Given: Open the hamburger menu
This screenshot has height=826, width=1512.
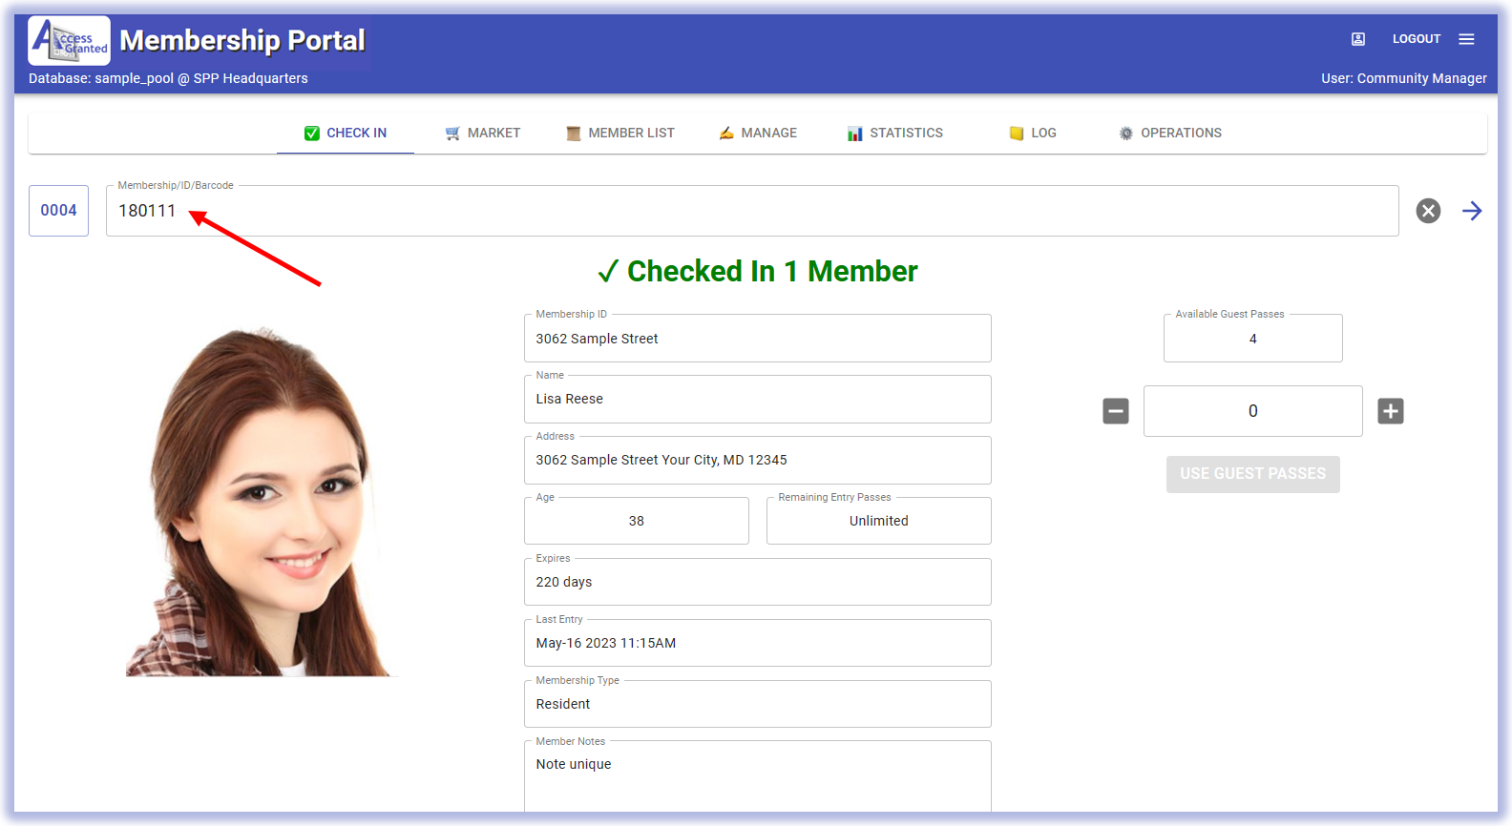Looking at the screenshot, I should [1466, 39].
